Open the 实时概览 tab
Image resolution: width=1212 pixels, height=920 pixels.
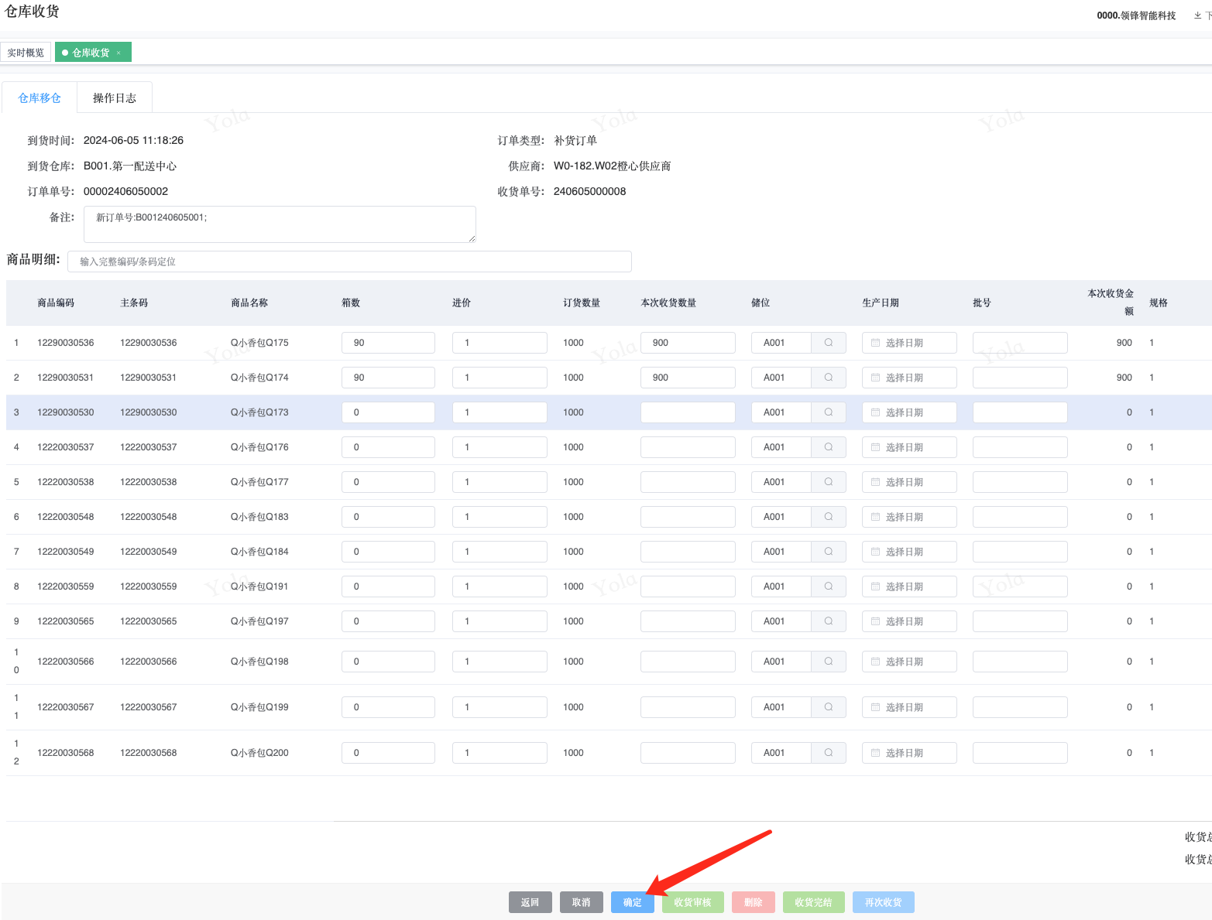[x=26, y=53]
